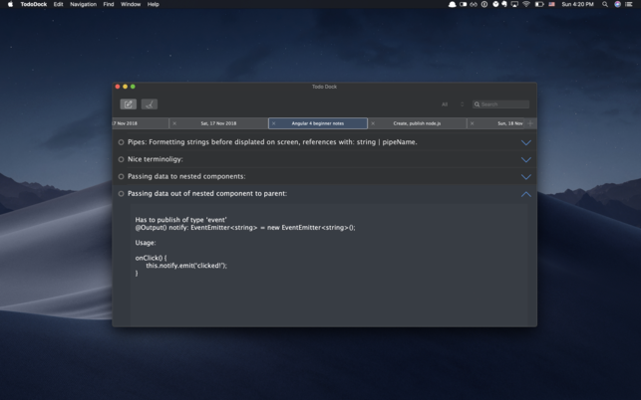Screen dimensions: 641x400
Task: Click the battery status icon
Action: click(539, 4)
